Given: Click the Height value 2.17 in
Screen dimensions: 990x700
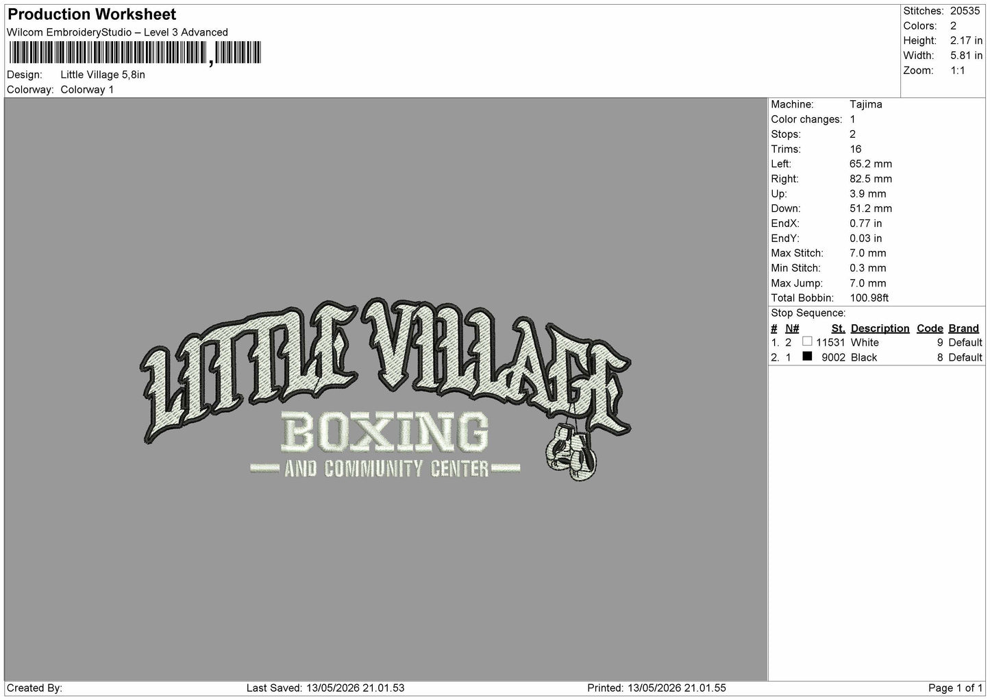Looking at the screenshot, I should coord(966,41).
